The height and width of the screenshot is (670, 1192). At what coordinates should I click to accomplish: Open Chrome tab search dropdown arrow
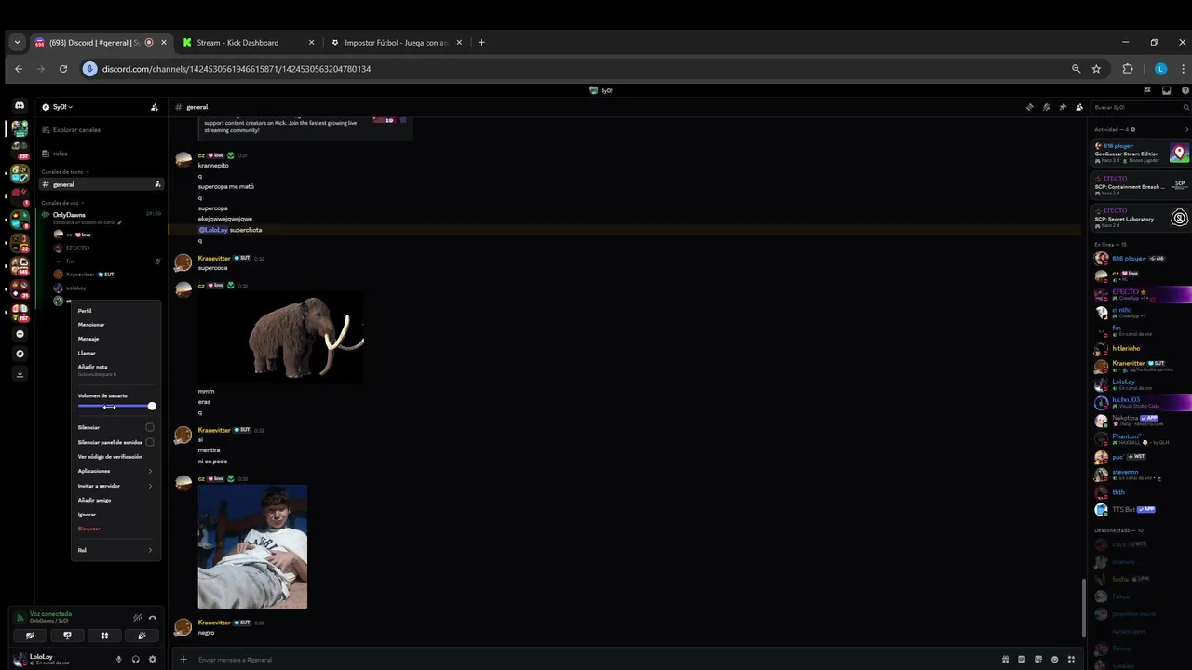(x=17, y=42)
